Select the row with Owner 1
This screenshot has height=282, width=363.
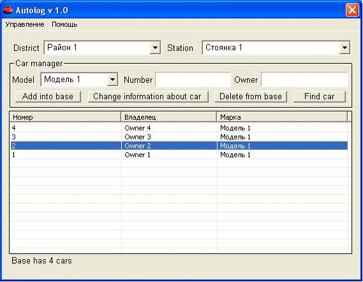179,155
